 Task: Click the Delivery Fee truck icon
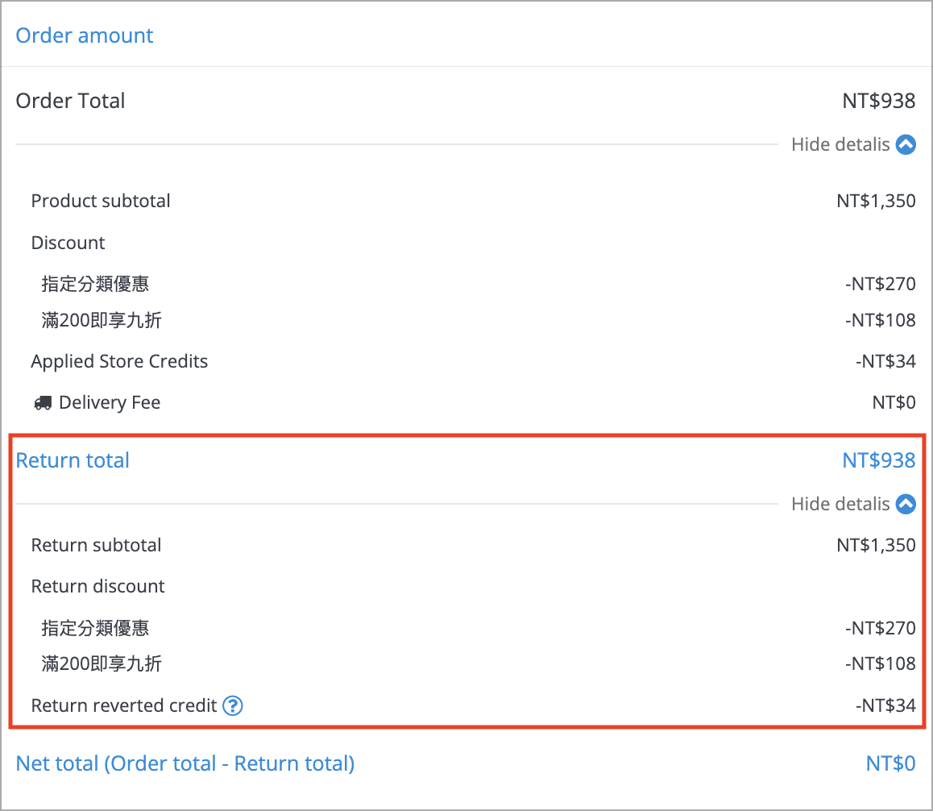click(43, 403)
